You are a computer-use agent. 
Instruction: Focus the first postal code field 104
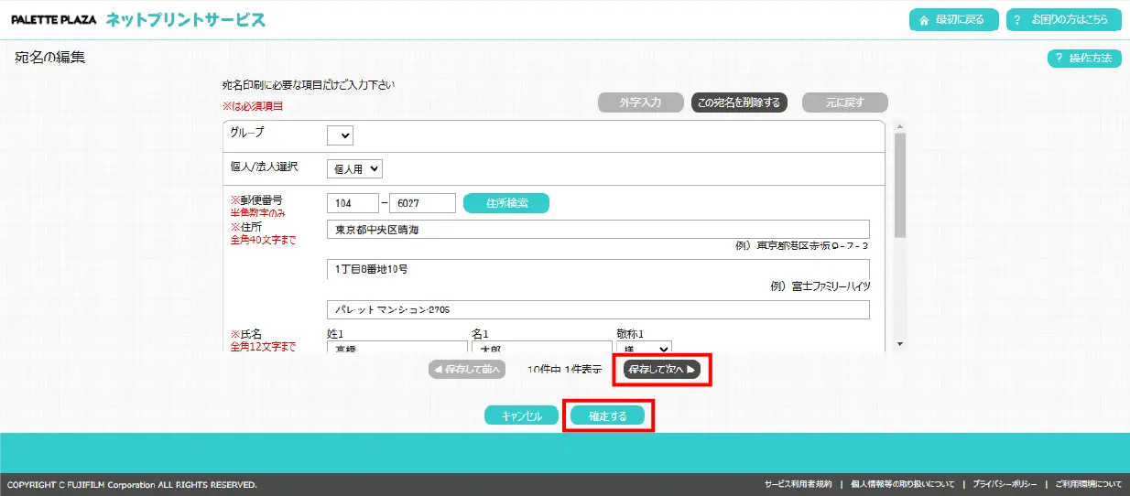coord(353,203)
